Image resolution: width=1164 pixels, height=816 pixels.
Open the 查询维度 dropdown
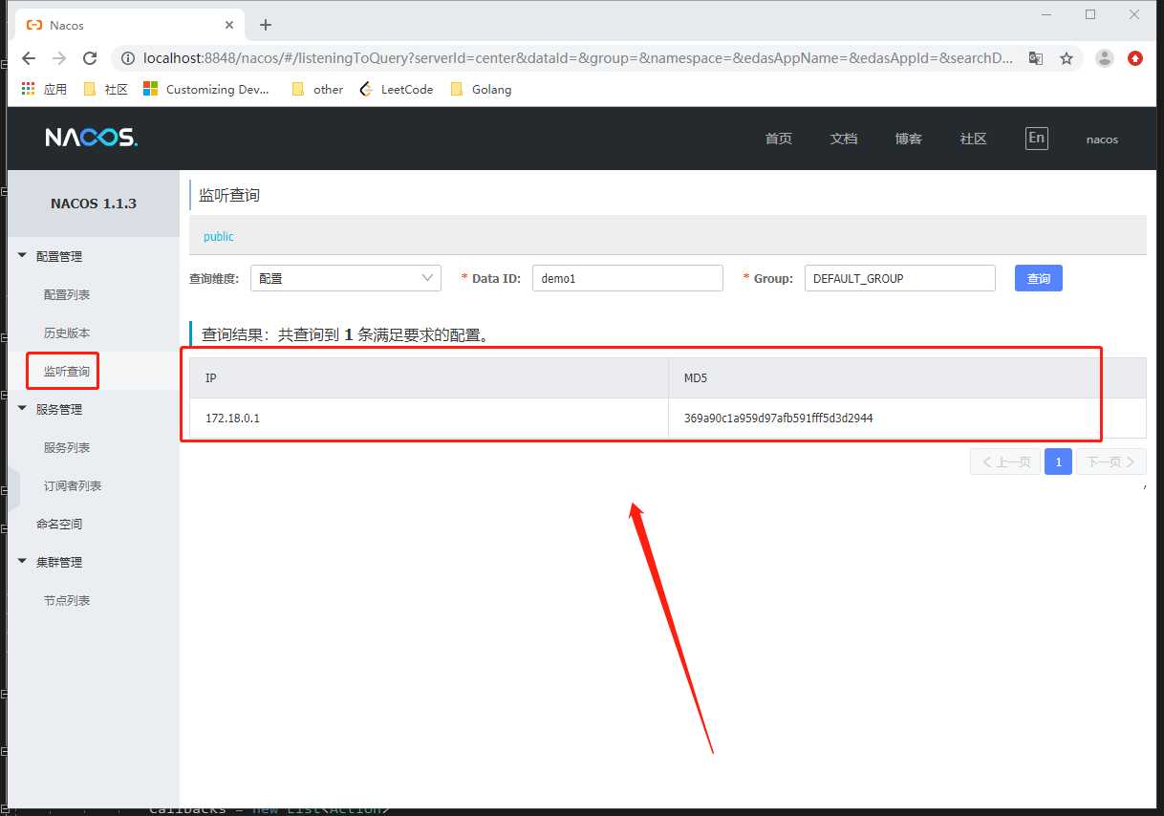click(x=346, y=278)
